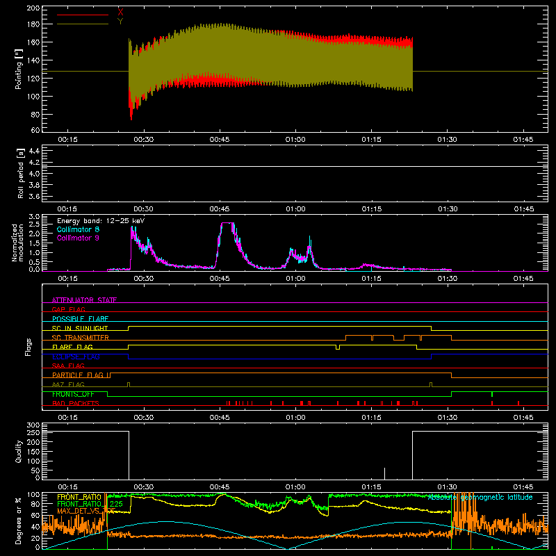Click the 3.0 tick on Normalized modulation axis
The width and height of the screenshot is (556, 556).
(x=34, y=217)
